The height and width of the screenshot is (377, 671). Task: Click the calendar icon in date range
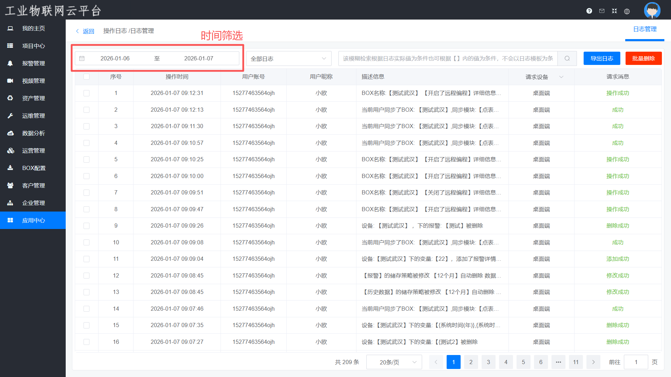82,58
